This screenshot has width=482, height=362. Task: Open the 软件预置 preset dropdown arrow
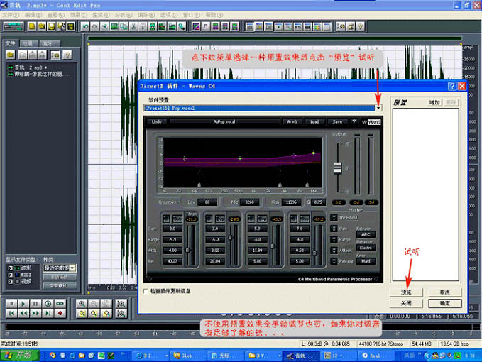(x=378, y=108)
